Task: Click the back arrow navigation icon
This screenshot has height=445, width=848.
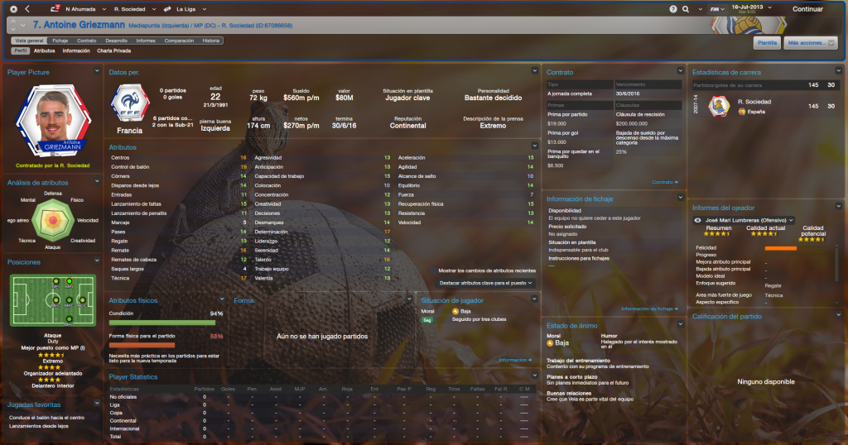Action: pyautogui.click(x=29, y=8)
